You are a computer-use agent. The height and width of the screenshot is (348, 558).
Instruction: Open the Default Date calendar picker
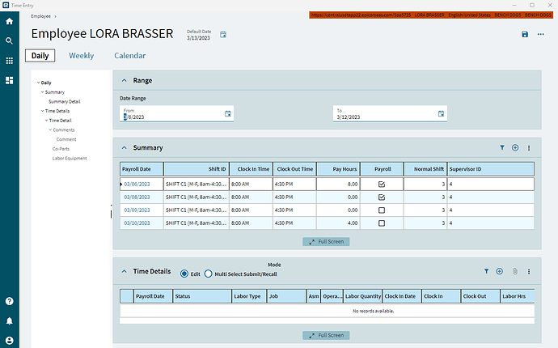[x=223, y=35]
